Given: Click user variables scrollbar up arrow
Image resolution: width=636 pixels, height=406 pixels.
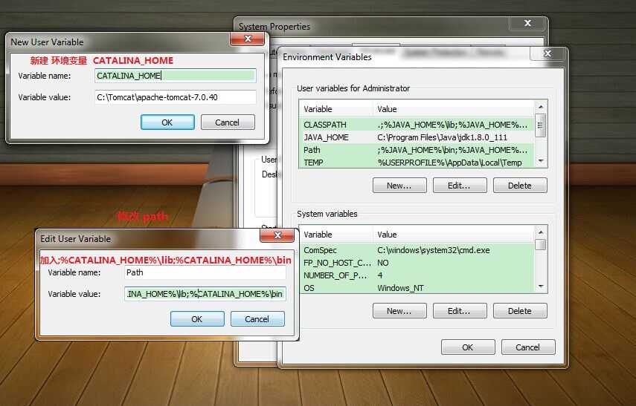Looking at the screenshot, I should click(x=541, y=106).
